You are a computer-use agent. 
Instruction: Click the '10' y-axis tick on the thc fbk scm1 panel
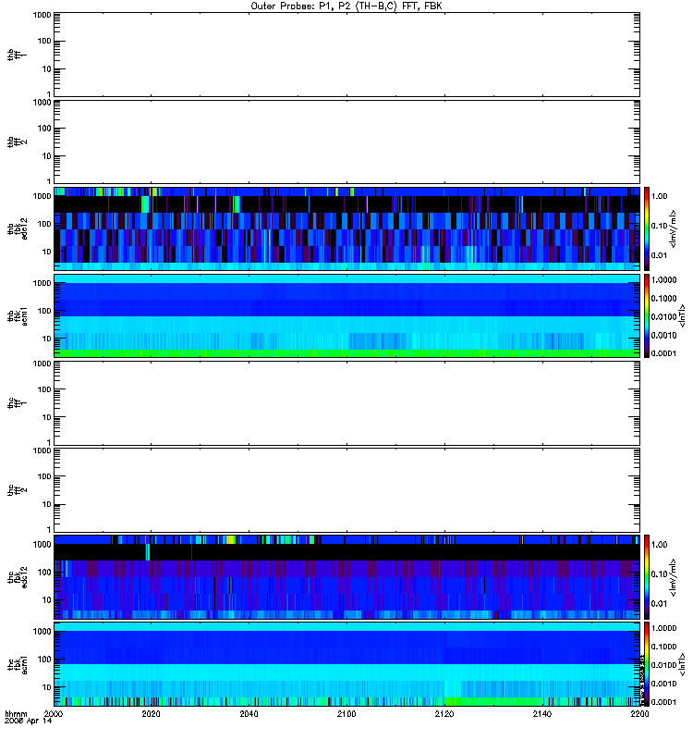coord(47,687)
